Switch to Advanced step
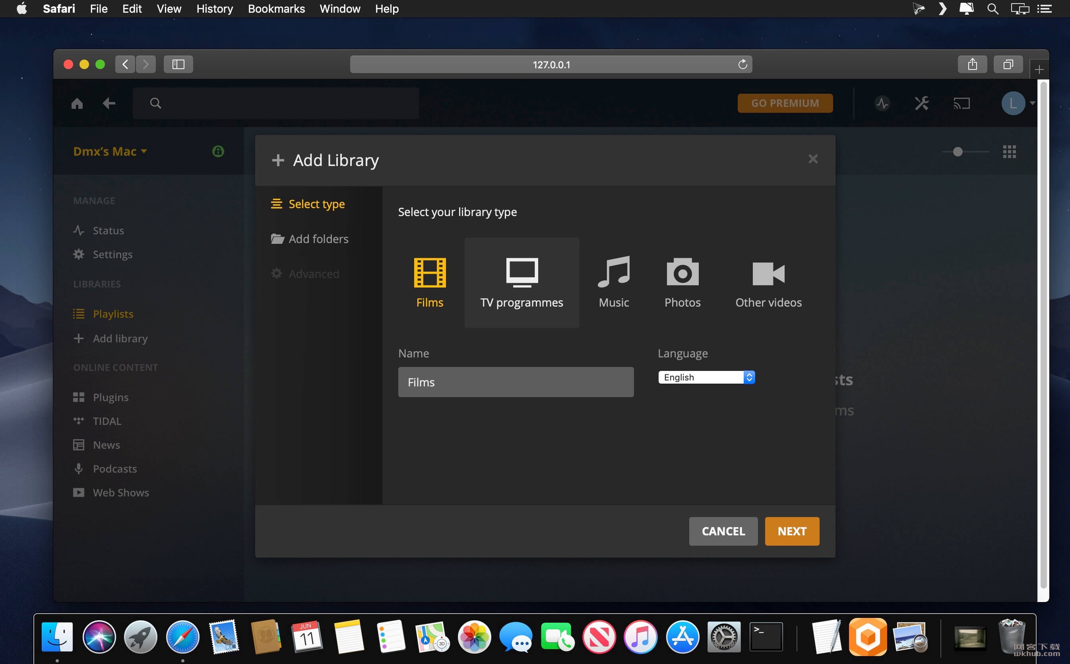The width and height of the screenshot is (1070, 664). [x=305, y=274]
